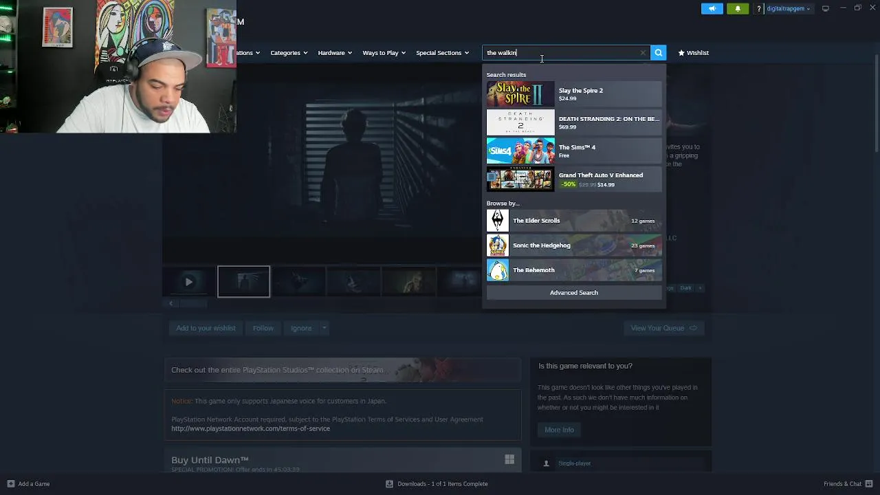Open the digitaltrapgem account dropdown
This screenshot has width=880, height=495.
click(x=789, y=9)
